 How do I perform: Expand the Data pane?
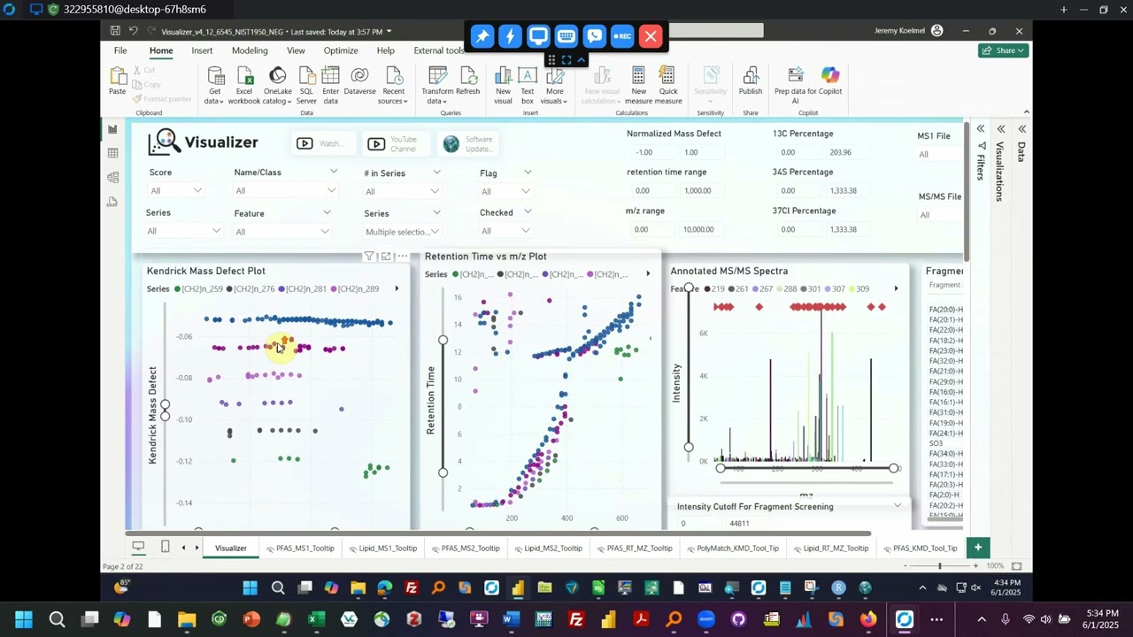pyautogui.click(x=1021, y=129)
